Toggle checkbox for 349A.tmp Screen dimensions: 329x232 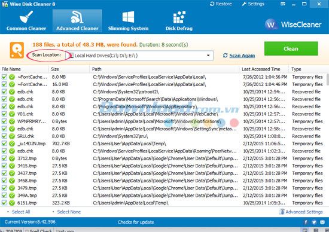click(x=4, y=196)
